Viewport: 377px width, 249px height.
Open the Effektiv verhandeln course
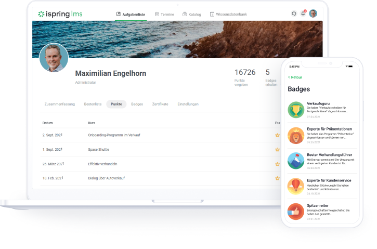pos(102,164)
